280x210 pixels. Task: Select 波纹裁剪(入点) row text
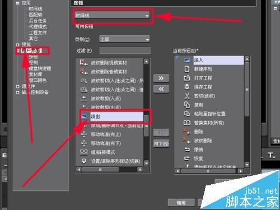[106, 99]
